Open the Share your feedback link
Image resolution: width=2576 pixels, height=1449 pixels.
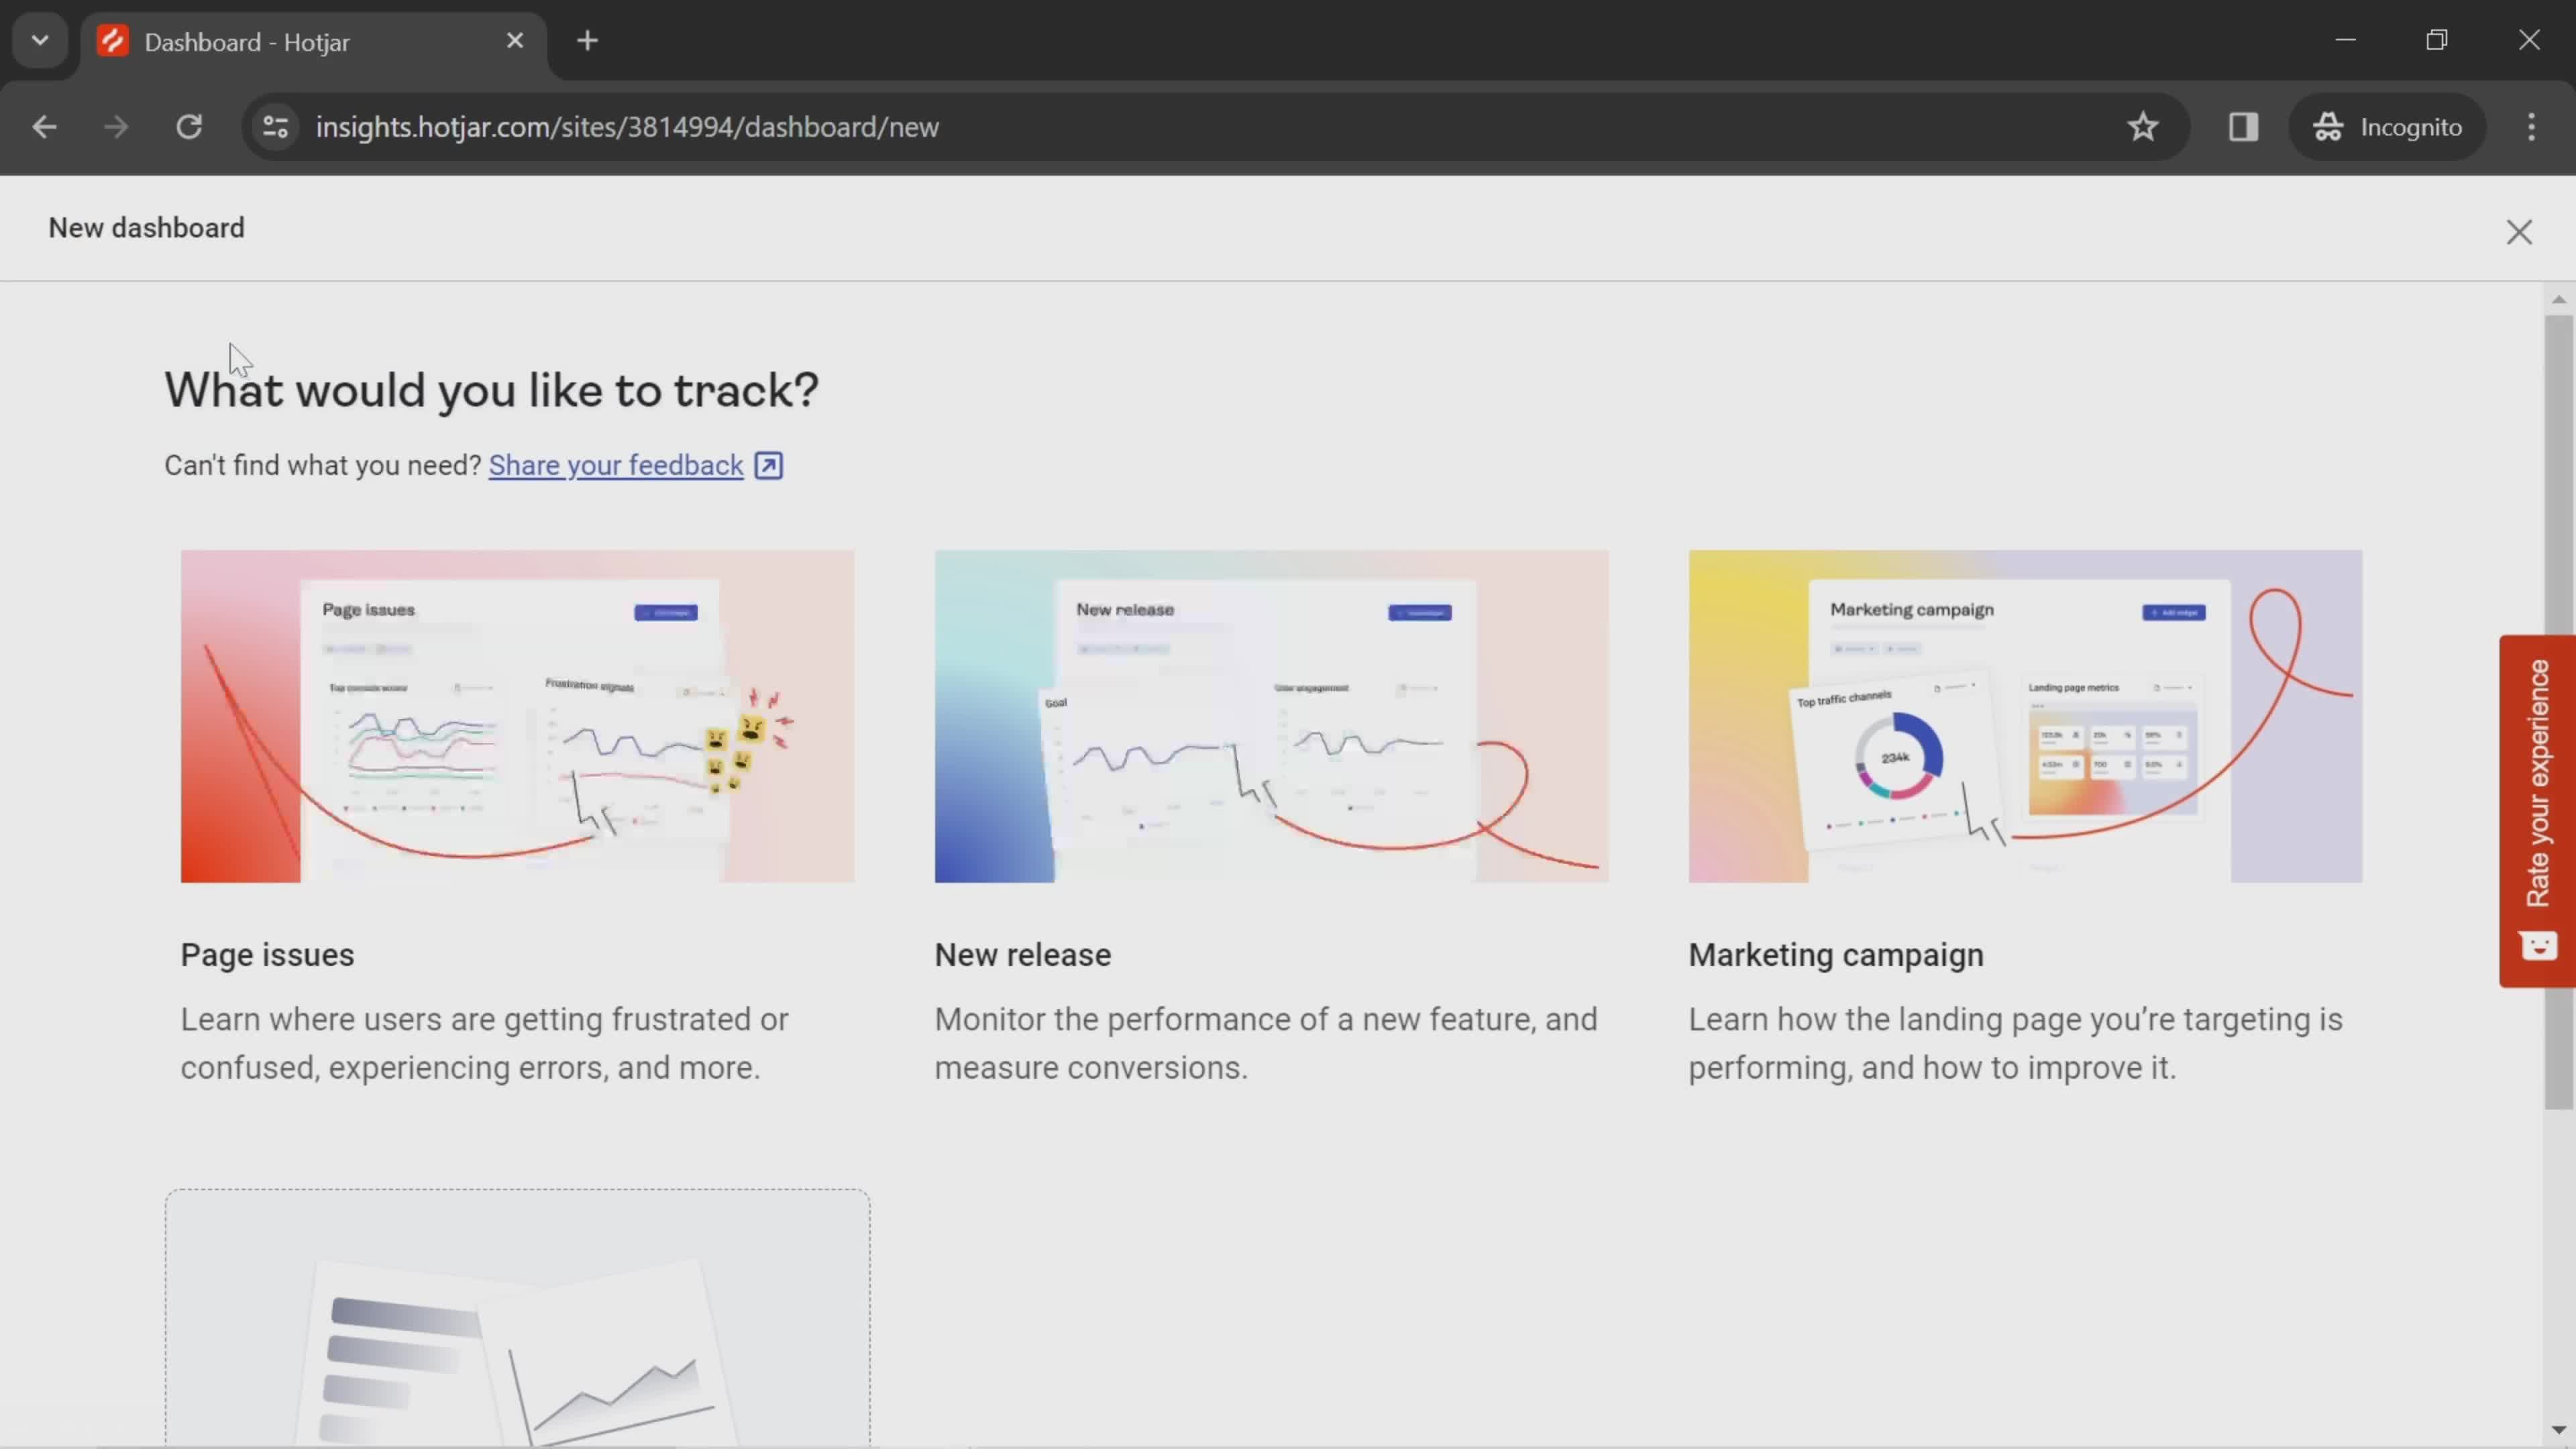[617, 466]
